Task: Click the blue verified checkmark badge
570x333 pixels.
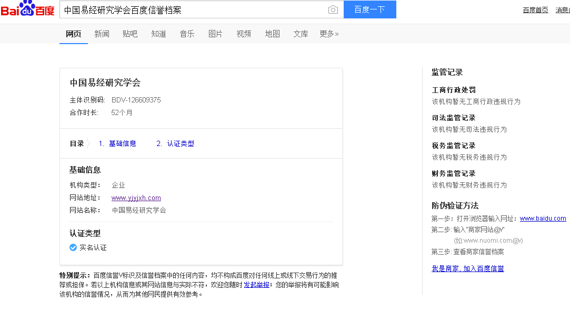Action: [x=73, y=247]
